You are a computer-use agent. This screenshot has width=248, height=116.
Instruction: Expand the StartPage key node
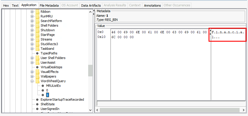tap(32, 35)
